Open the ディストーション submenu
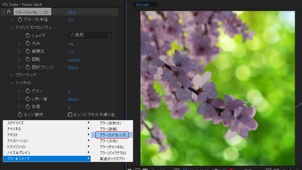 pyautogui.click(x=47, y=141)
